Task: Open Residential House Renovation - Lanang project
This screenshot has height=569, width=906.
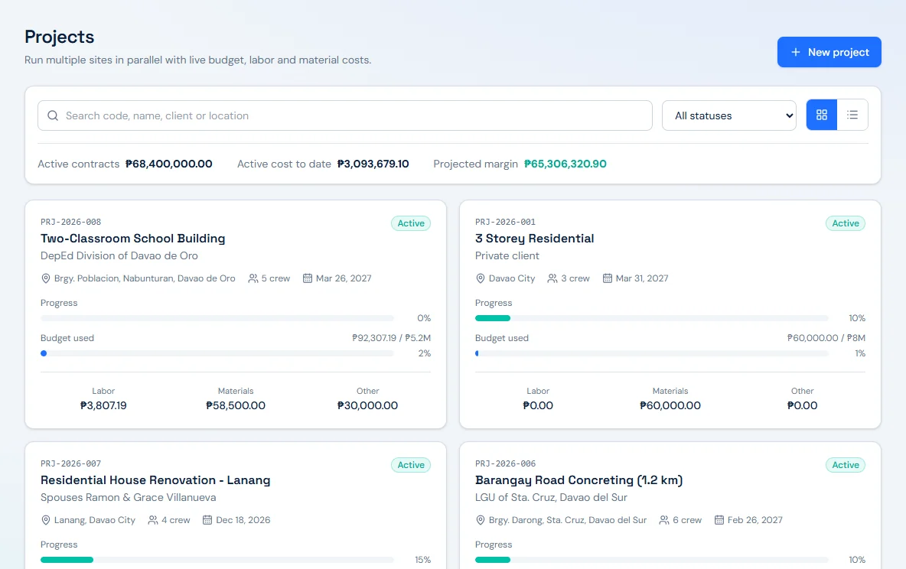Action: (155, 480)
